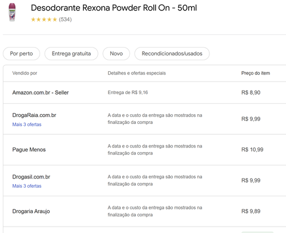Screen dimensions: 286x233
Task: Toggle the Recondicionados/usados filter chip
Action: pos(172,53)
